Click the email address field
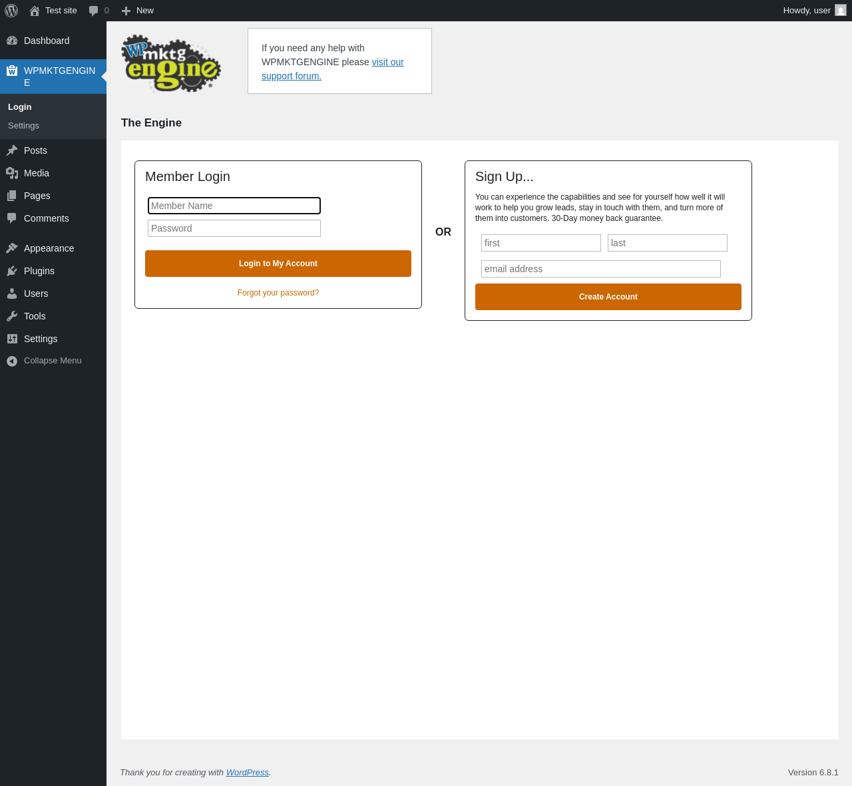The width and height of the screenshot is (852, 786). pos(601,269)
